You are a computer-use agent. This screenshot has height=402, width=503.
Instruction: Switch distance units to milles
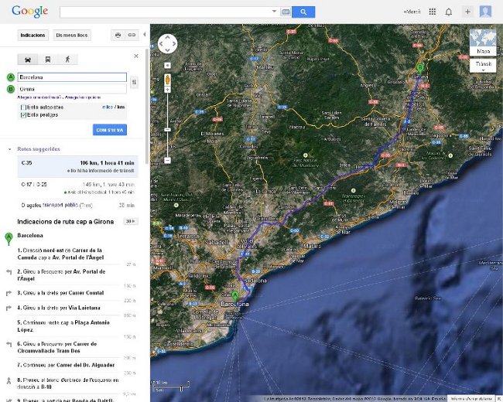[108, 107]
